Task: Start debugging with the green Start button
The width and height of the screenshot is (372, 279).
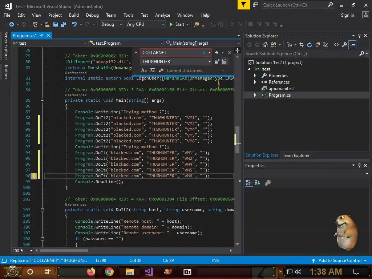Action: coord(177,24)
